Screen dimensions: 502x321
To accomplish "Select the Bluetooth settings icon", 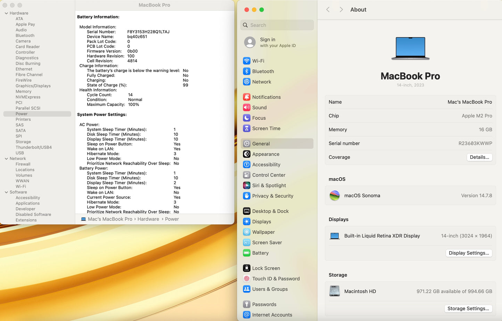I will (247, 71).
